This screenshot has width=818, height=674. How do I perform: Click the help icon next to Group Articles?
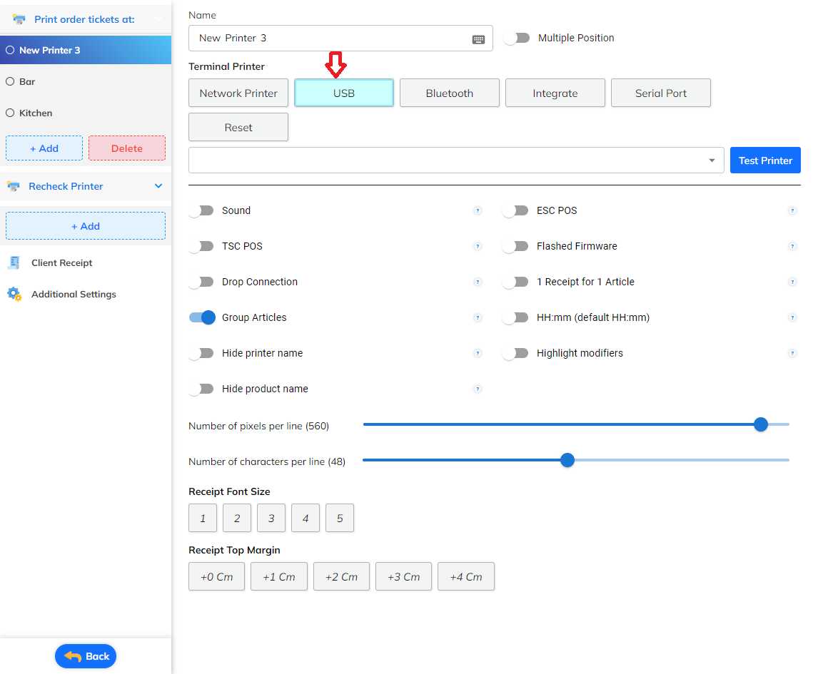pos(478,317)
